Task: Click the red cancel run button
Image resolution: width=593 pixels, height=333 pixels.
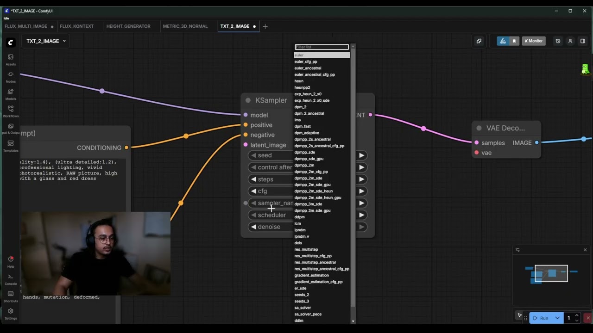Action: pos(588,318)
